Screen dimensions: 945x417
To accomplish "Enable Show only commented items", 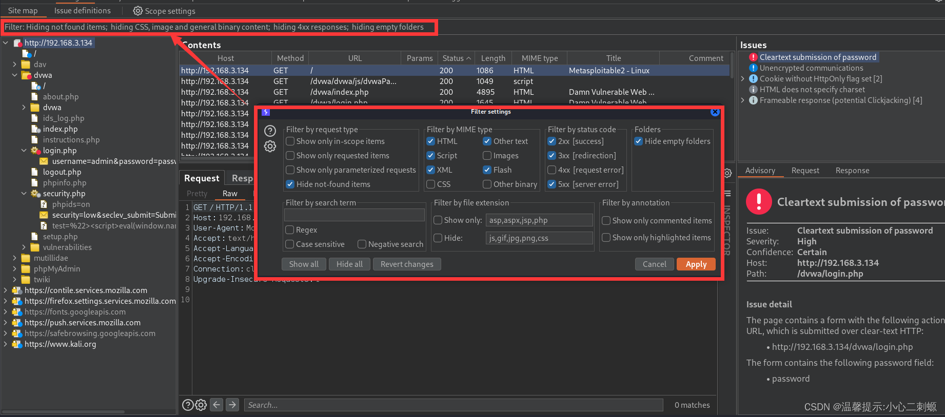I will tap(606, 221).
